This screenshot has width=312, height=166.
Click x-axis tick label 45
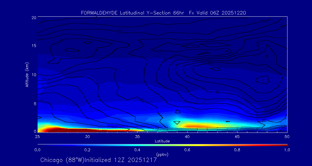pos(237,137)
